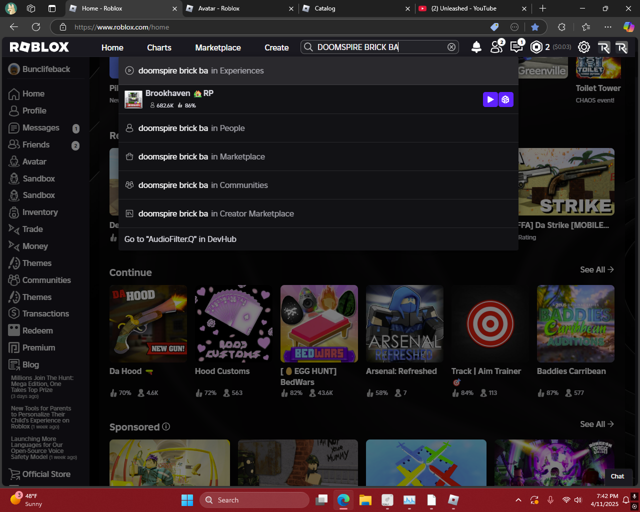Open Home in top navigation

[112, 47]
